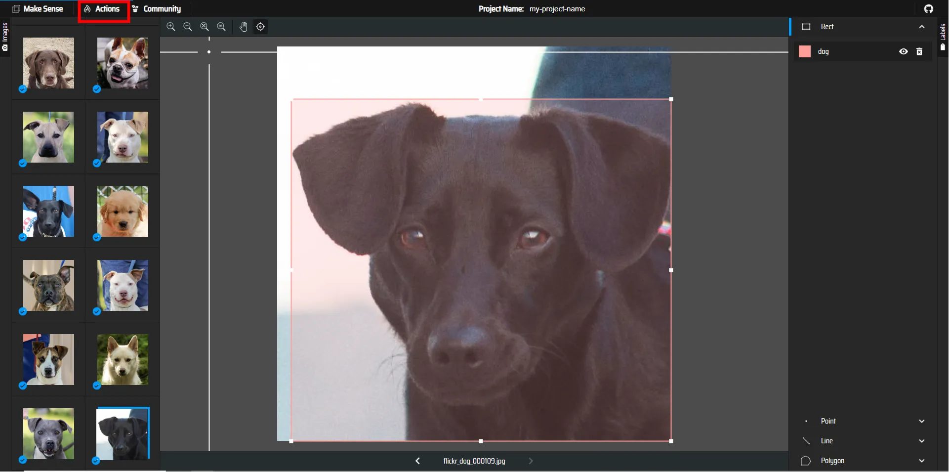Select the gray dog with blue leash thumbnail
The height and width of the screenshot is (472, 949).
point(48,137)
